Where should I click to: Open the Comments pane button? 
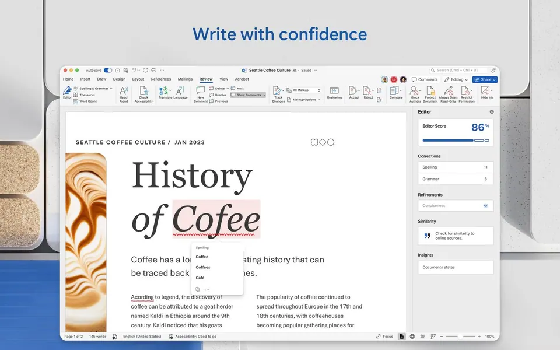click(425, 80)
